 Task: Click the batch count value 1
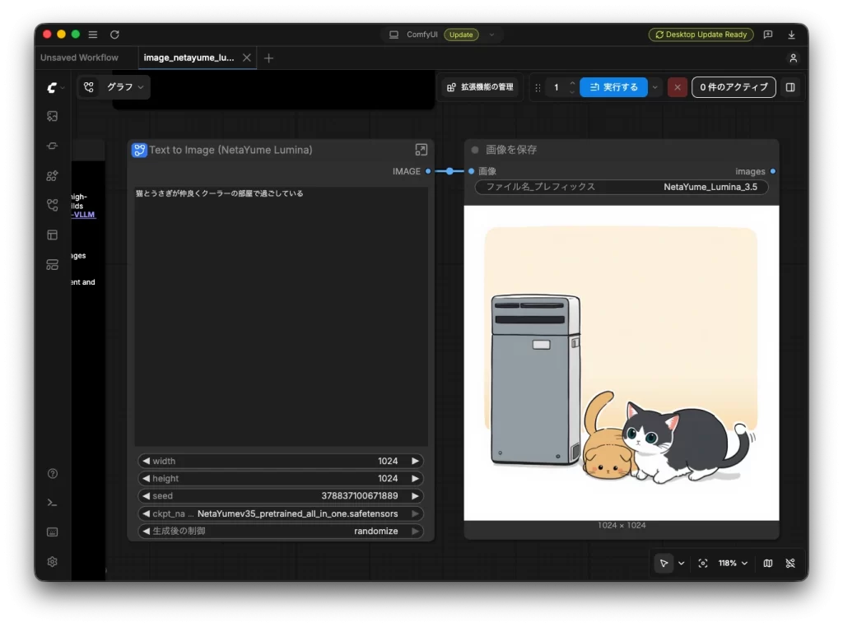(x=557, y=87)
